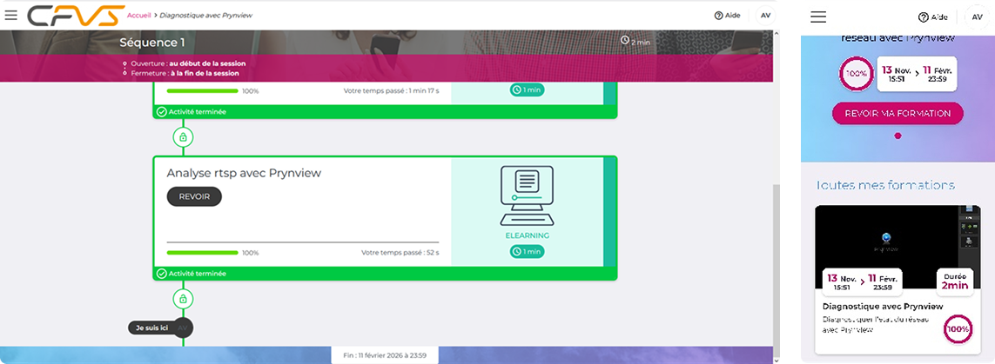Click the Analyse rtsp progress bar at 100%
995x364 pixels.
pos(202,253)
